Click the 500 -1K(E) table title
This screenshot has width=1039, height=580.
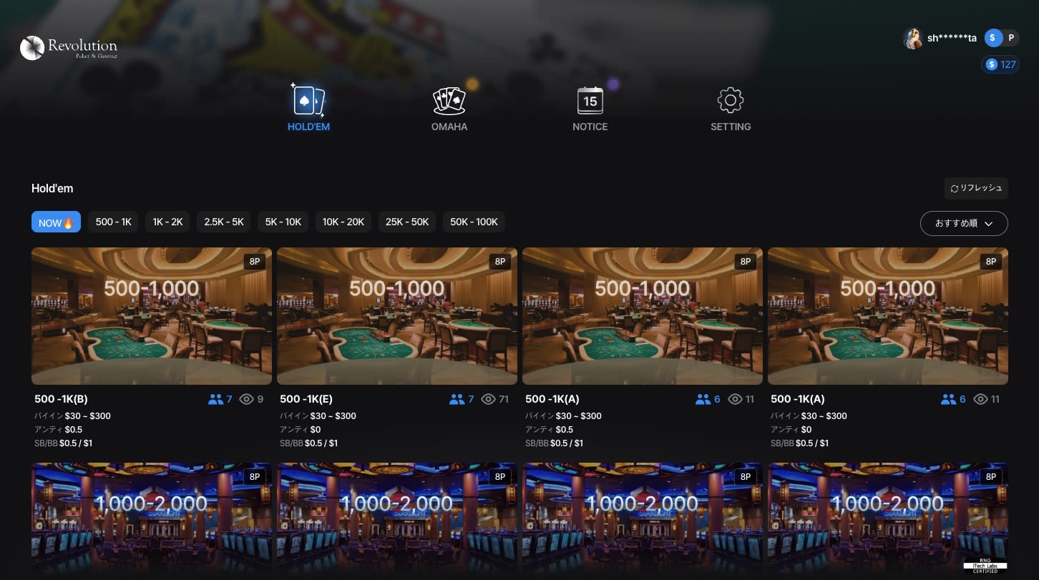point(306,399)
